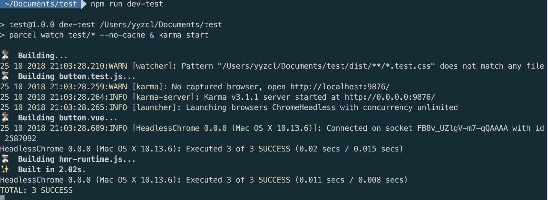The height and width of the screenshot is (200, 548).
Task: Click the "[launcher]" log tag
Action: pos(156,107)
